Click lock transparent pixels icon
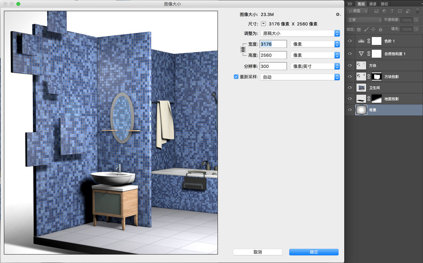423x263 pixels. [359, 30]
